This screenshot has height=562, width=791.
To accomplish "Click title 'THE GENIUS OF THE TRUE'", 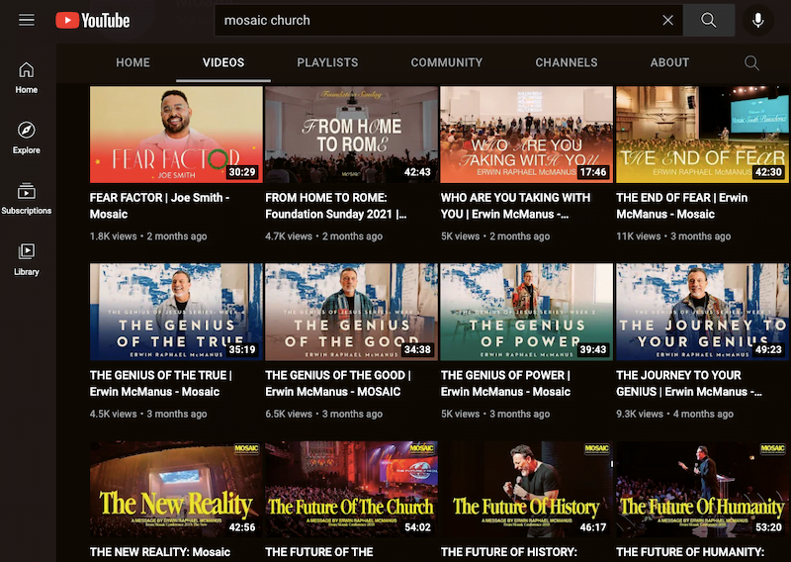I will tap(161, 383).
